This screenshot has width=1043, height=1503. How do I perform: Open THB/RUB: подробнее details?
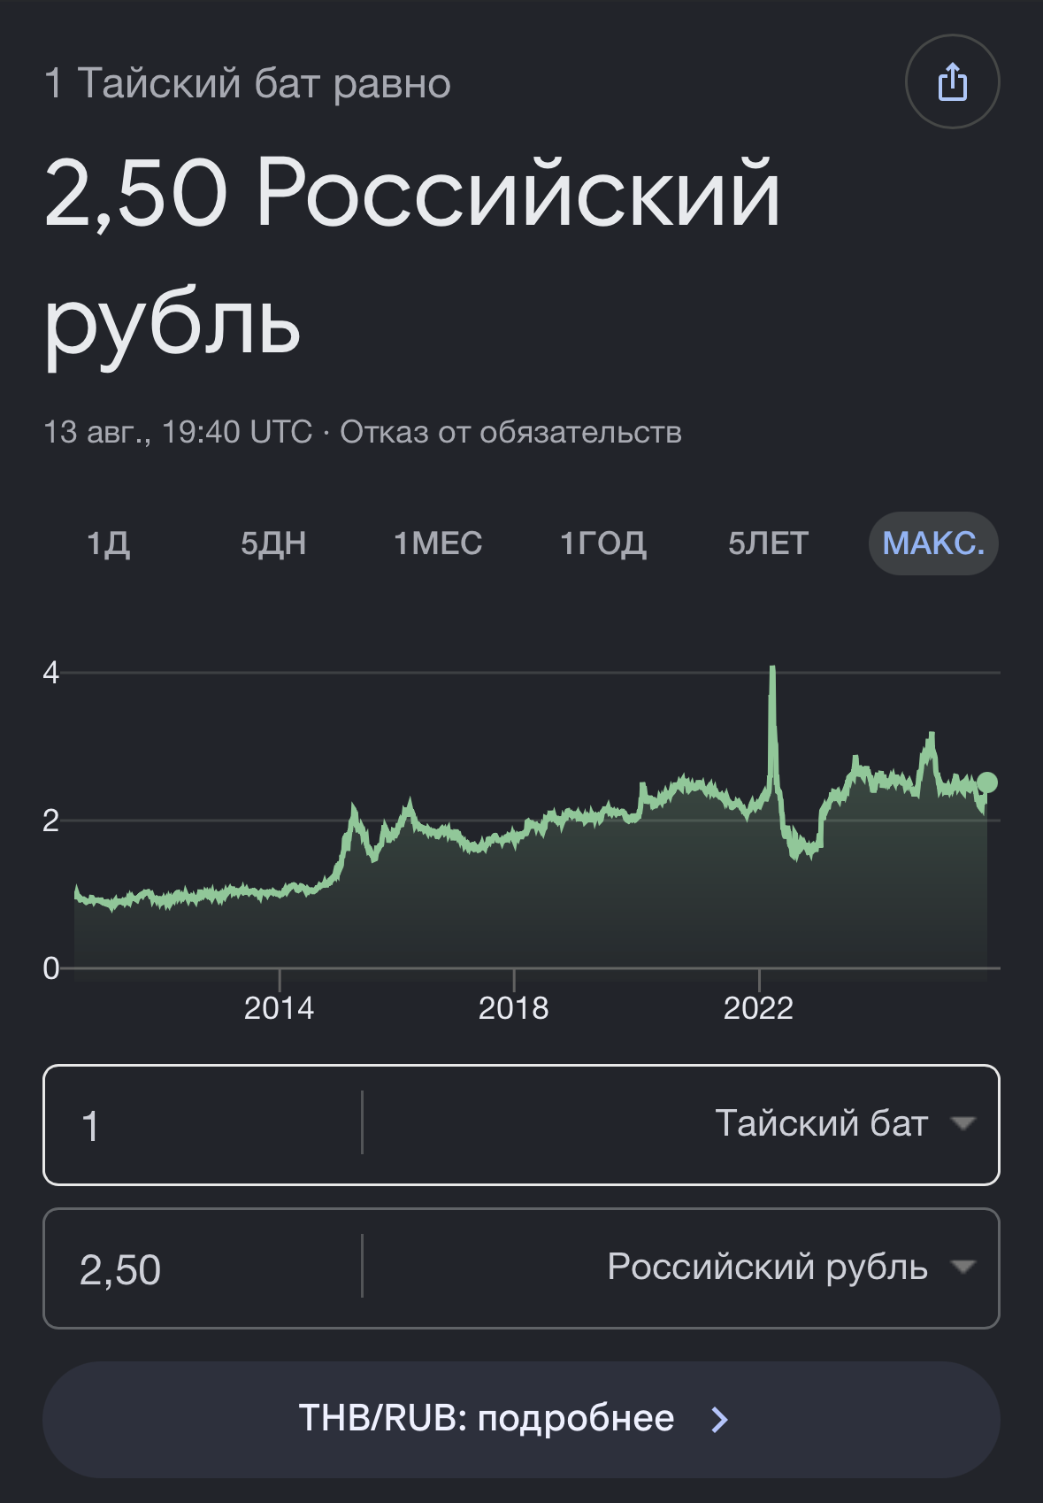point(521,1419)
